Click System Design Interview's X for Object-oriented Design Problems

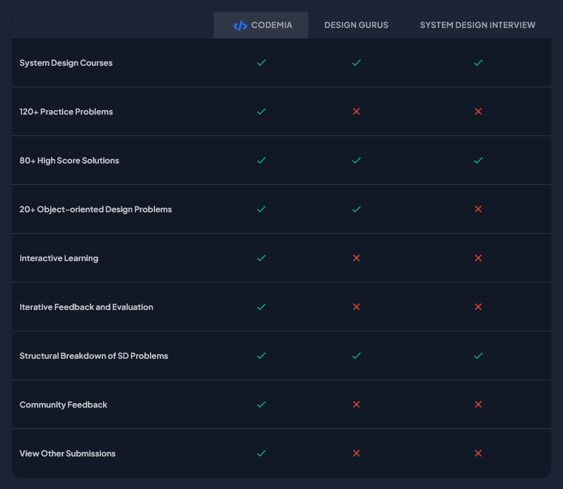point(478,210)
